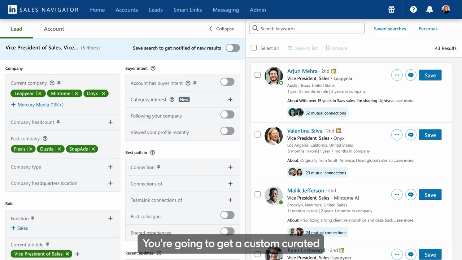Switch to the Account tab
462x260 pixels.
pyautogui.click(x=54, y=29)
